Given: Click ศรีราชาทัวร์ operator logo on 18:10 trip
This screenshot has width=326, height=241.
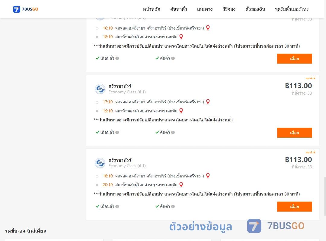Looking at the screenshot, I should [x=100, y=163].
